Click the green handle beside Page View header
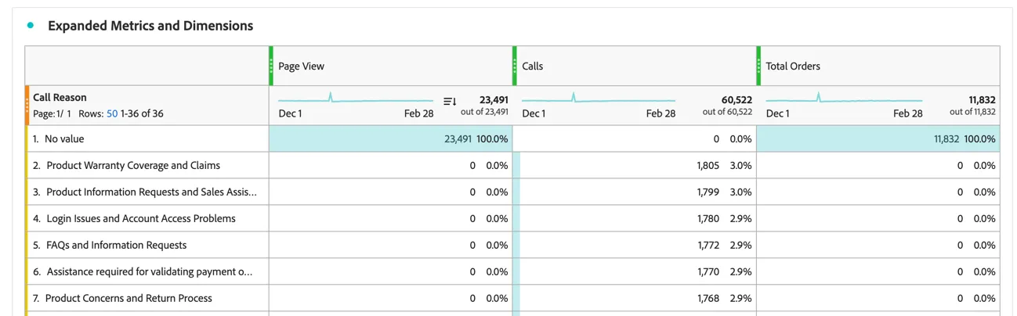 click(x=271, y=66)
